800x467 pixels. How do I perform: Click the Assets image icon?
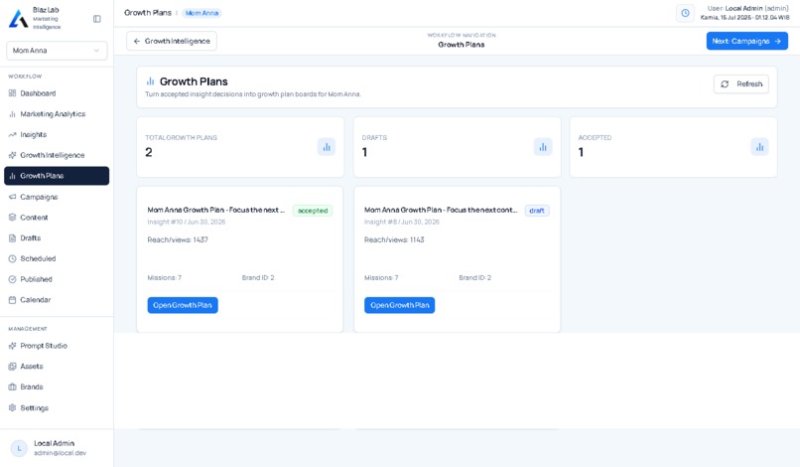click(12, 367)
